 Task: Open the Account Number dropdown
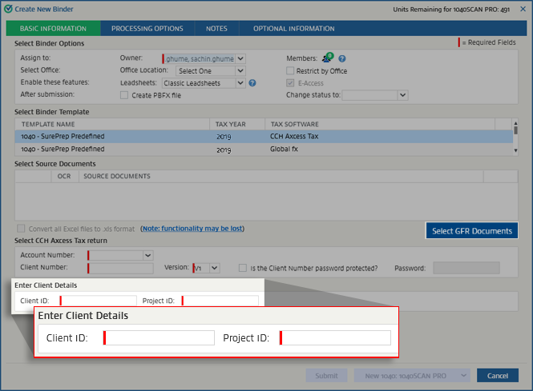147,255
